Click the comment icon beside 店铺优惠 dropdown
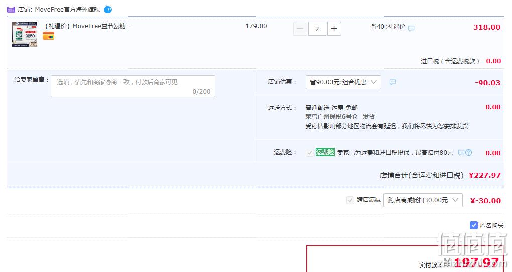 coord(393,82)
